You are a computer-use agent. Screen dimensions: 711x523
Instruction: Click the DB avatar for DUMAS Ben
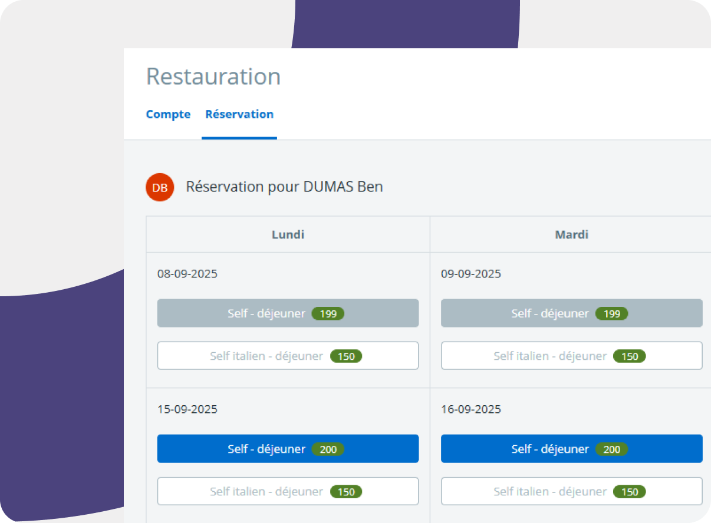pyautogui.click(x=160, y=187)
